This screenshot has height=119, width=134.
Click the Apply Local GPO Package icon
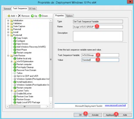pos(15,102)
